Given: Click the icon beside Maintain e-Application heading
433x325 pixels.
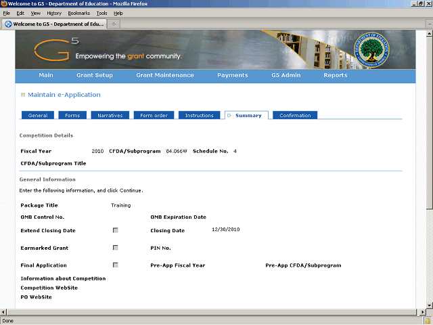Looking at the screenshot, I should 23,95.
